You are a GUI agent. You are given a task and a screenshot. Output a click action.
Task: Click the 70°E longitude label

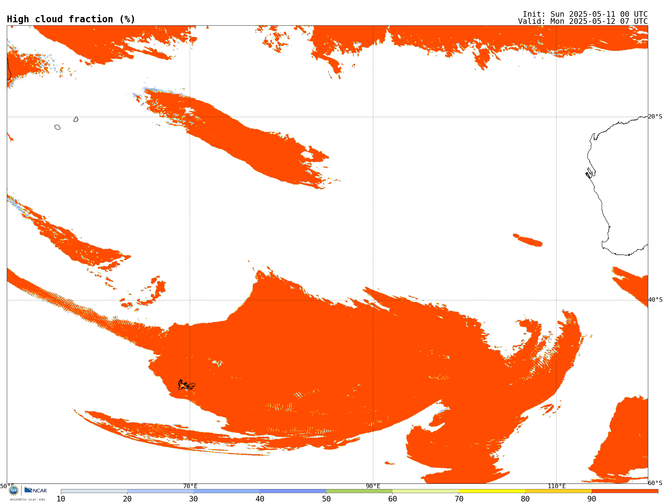(190, 486)
